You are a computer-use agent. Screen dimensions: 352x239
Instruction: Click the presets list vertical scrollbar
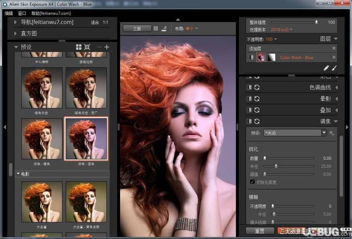pyautogui.click(x=11, y=170)
